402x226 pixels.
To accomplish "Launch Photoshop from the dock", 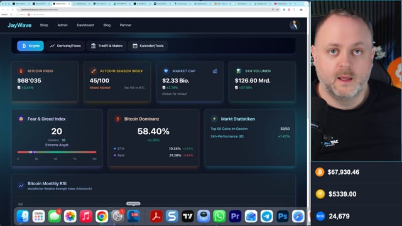I will [x=283, y=217].
